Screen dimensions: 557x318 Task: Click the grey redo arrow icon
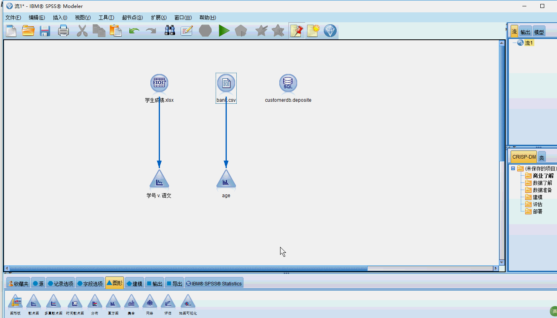pos(151,31)
